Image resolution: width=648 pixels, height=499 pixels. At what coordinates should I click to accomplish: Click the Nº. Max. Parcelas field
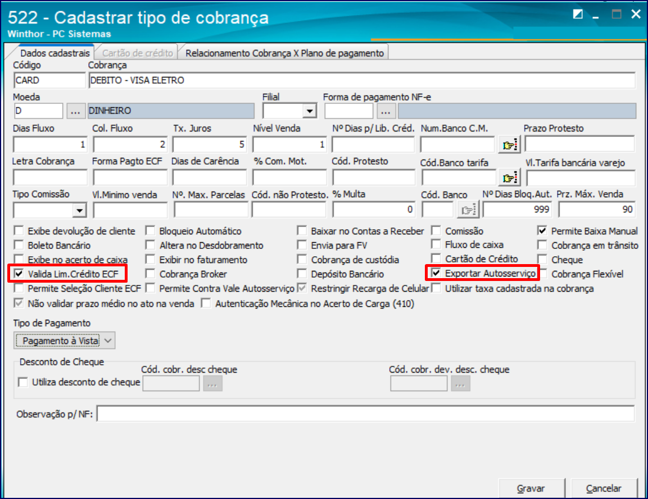coord(211,210)
